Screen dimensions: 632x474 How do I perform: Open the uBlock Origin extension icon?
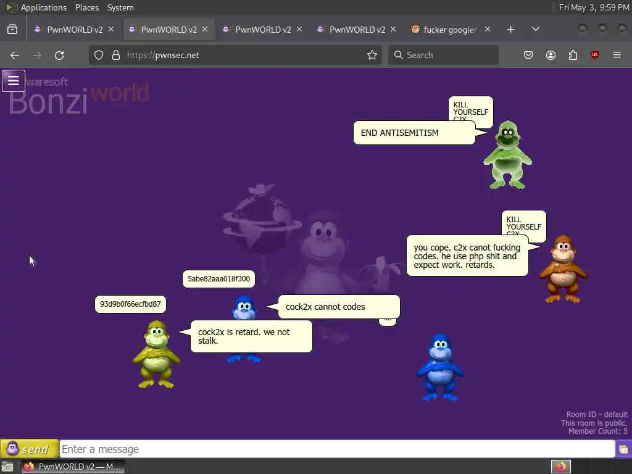(595, 55)
